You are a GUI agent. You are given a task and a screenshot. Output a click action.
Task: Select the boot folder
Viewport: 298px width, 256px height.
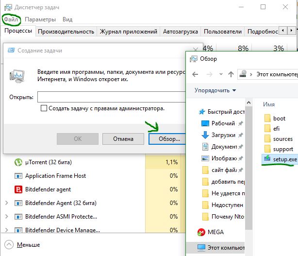(x=275, y=119)
